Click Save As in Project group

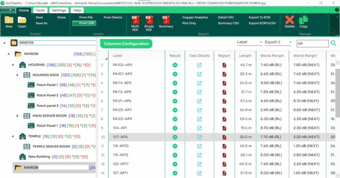click(x=42, y=23)
